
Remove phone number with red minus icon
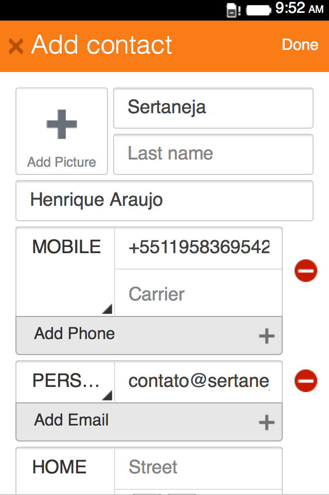306,271
